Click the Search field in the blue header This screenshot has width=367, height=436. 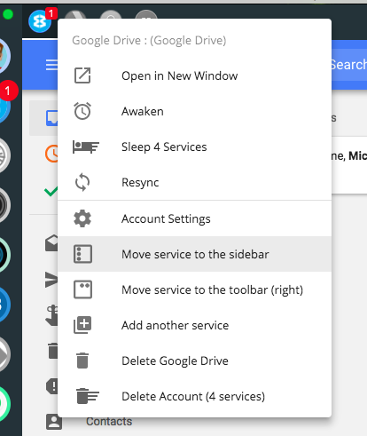pyautogui.click(x=348, y=65)
